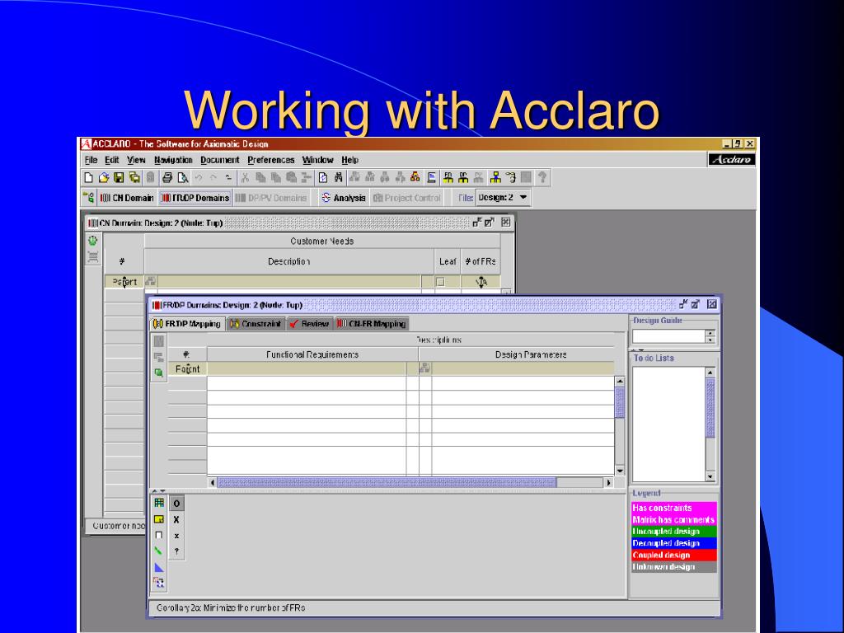Click the question mark Help toolbar icon

point(542,177)
